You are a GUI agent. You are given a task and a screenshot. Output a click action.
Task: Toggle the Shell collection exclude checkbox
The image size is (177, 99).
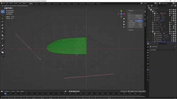(x=170, y=12)
